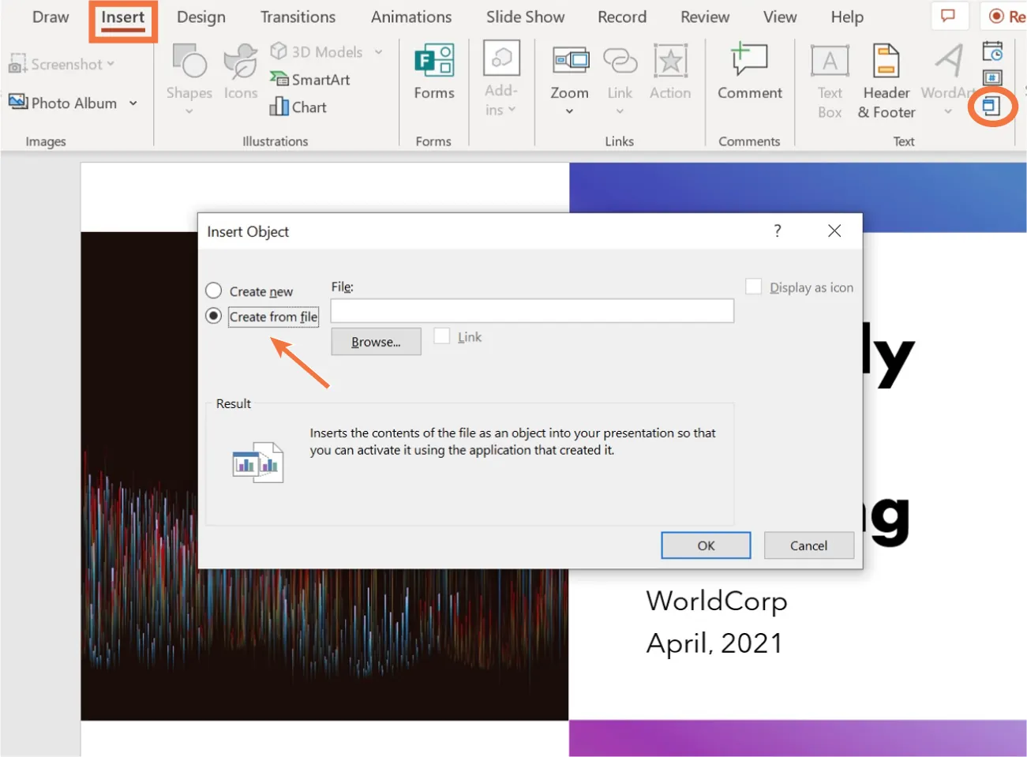This screenshot has height=757, width=1027.
Task: Select the SmartArt tool
Action: coord(310,79)
